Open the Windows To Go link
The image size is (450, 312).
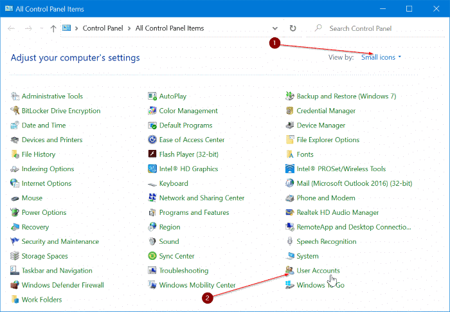click(x=320, y=285)
